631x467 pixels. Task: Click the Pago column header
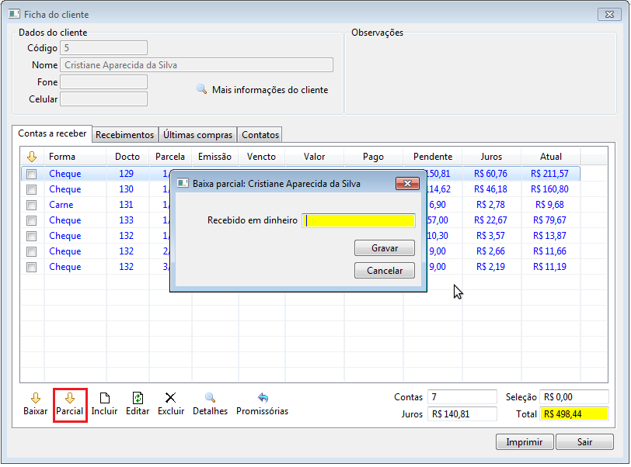tap(374, 157)
